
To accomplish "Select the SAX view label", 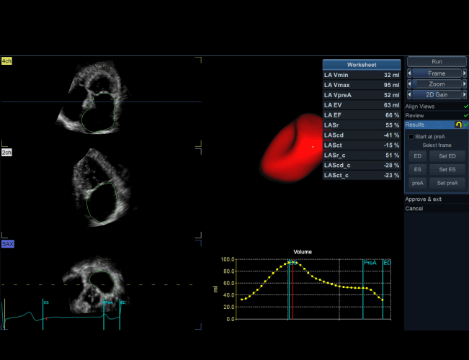I will [7, 244].
